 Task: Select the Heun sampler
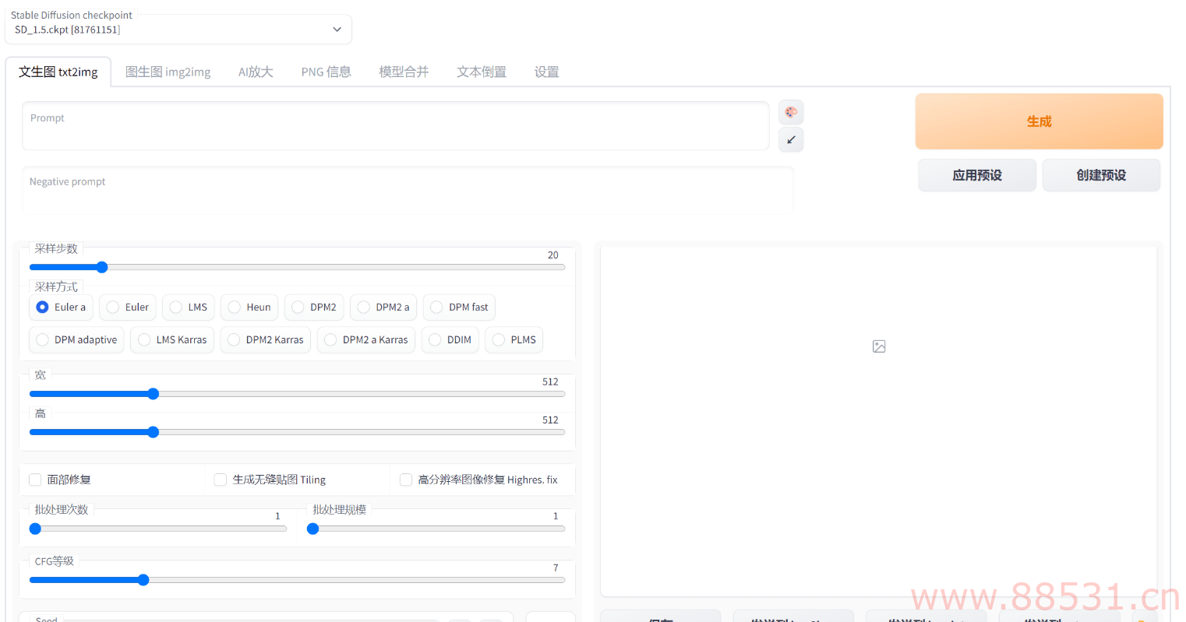click(249, 307)
